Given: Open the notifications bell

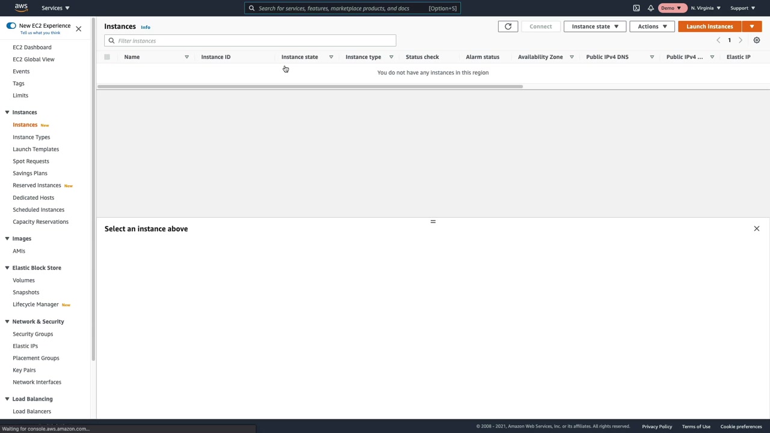Looking at the screenshot, I should tap(651, 8).
